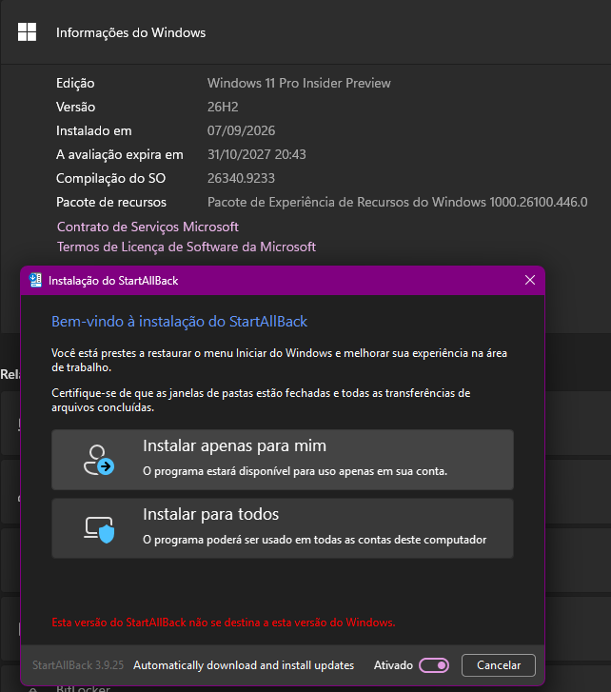Select the expiry value 31/10/2027 20:43

(x=257, y=154)
